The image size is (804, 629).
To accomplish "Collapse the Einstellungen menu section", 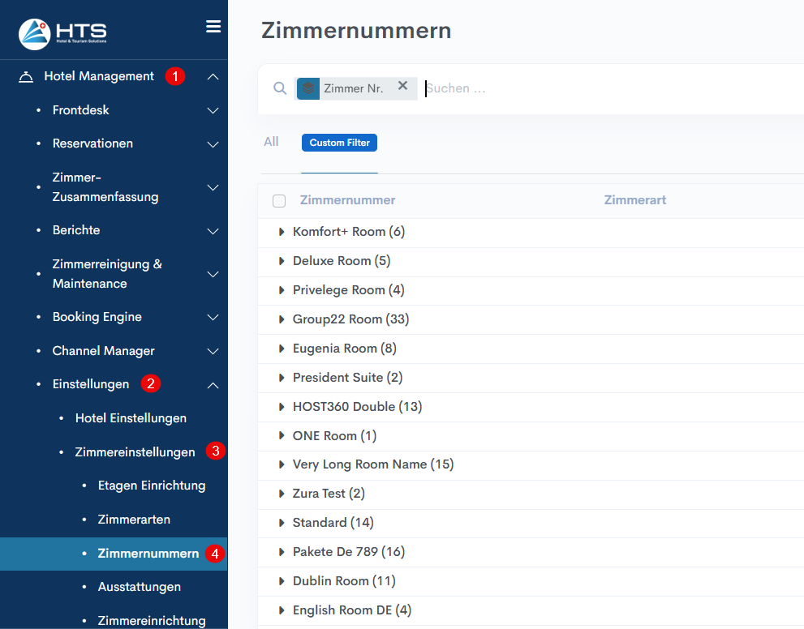I will pyautogui.click(x=213, y=385).
